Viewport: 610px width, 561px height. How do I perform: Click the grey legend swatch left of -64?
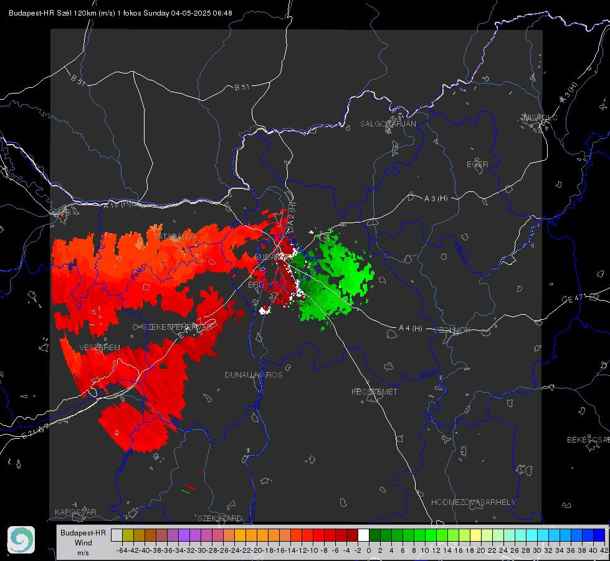click(x=117, y=535)
